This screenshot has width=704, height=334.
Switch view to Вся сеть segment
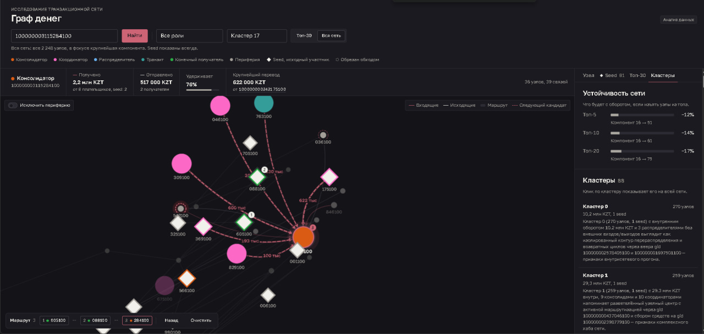331,35
